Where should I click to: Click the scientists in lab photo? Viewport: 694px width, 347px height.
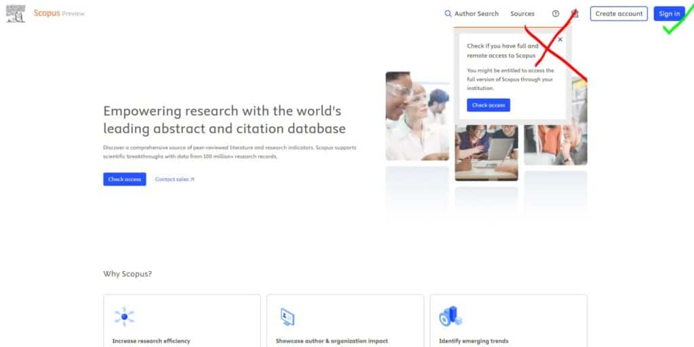coord(417,116)
